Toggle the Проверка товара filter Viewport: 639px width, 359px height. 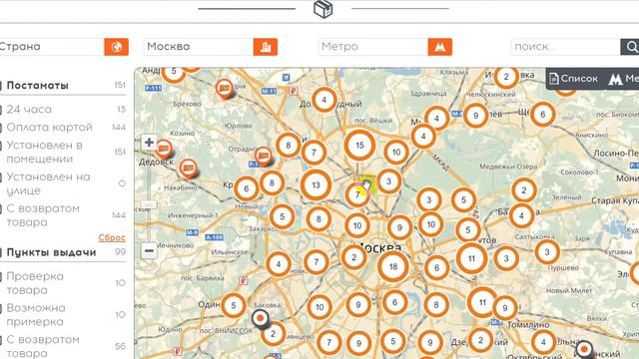click(x=35, y=283)
